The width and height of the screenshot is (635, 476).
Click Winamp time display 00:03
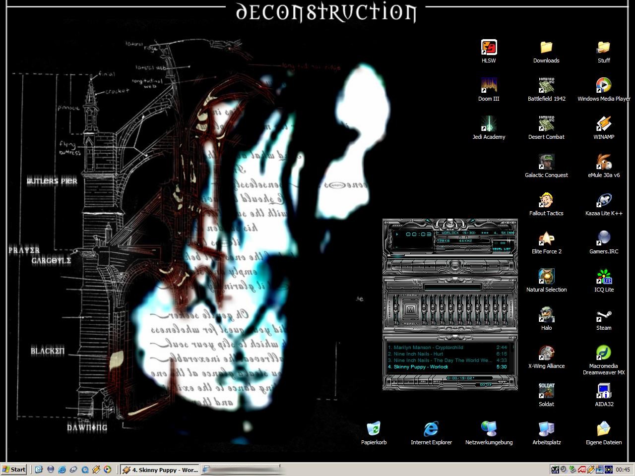[x=418, y=234]
